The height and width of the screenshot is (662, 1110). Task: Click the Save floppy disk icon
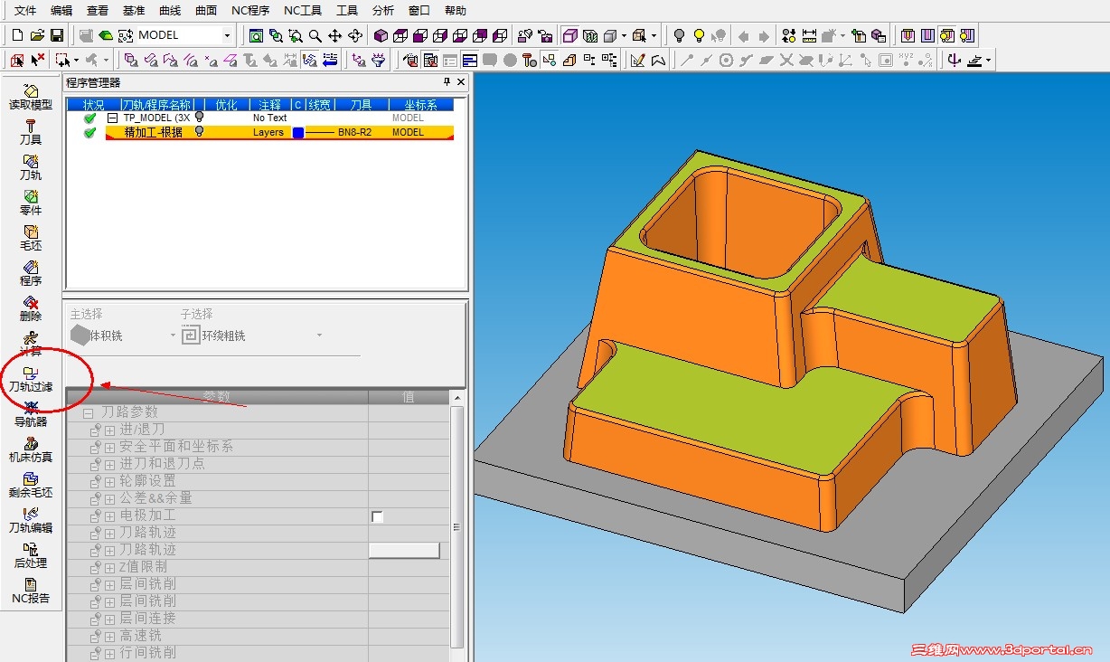pos(57,35)
